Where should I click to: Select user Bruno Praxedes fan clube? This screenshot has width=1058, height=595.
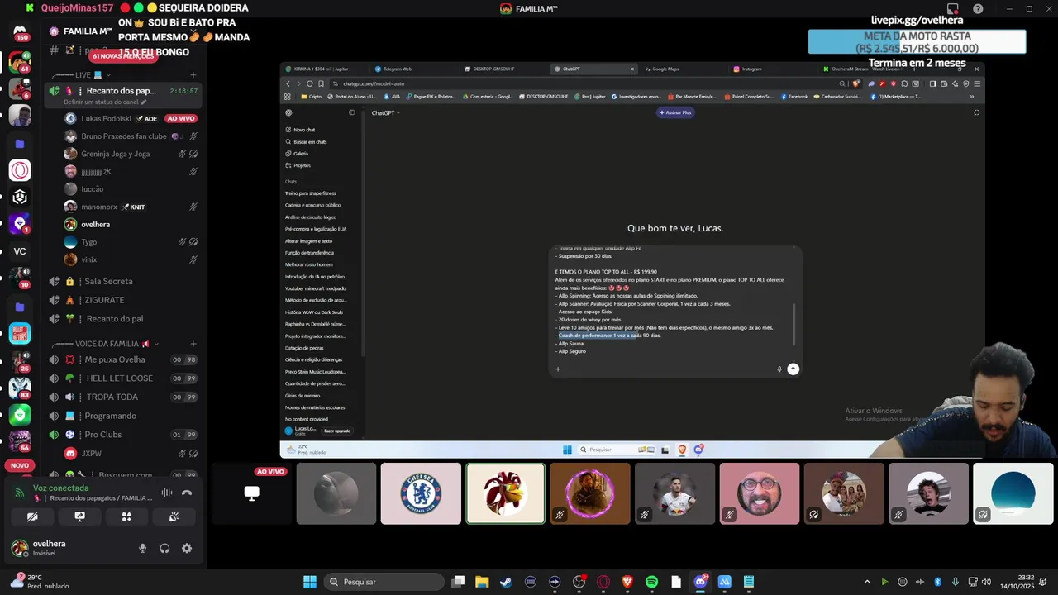tap(132, 136)
